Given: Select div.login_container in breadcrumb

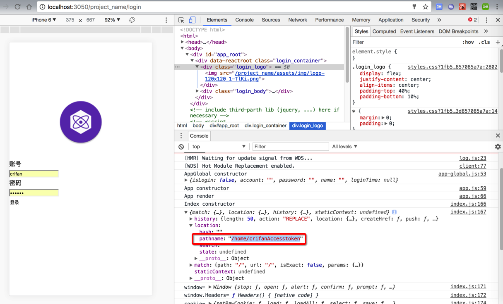Looking at the screenshot, I should click(265, 126).
